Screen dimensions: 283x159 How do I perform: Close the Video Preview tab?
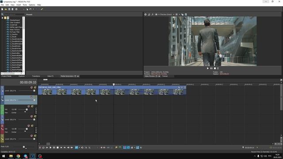[x=159, y=76]
